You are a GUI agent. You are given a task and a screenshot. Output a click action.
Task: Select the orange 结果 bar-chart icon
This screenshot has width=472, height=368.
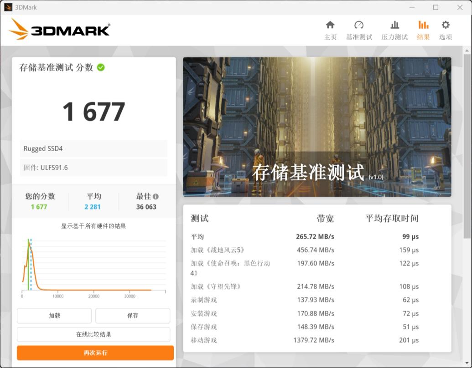point(423,25)
